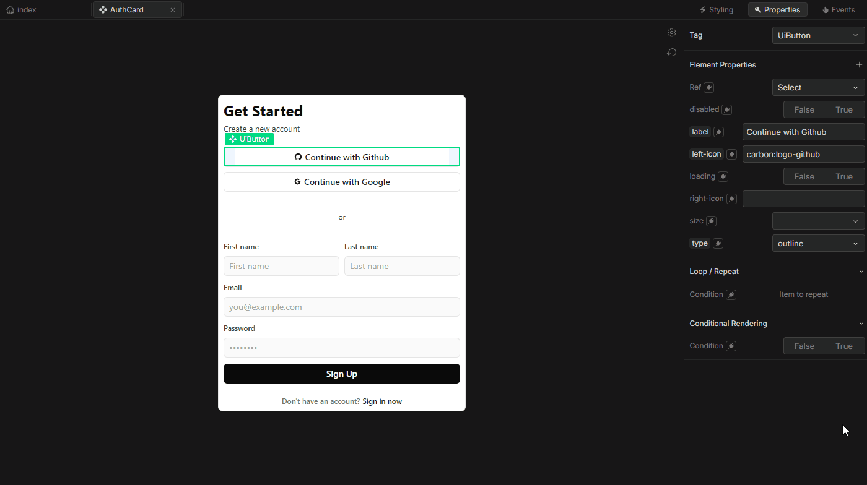This screenshot has height=485, width=867.
Task: Click the bind icon next to left-icon property
Action: coord(731,154)
